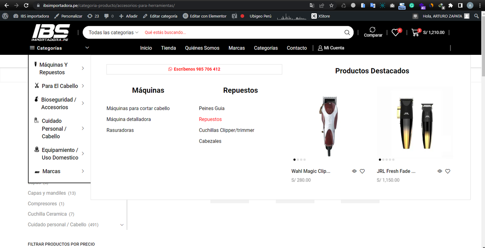Quick view JRL Fresh Fade eye icon
The image size is (485, 248).
click(440, 171)
